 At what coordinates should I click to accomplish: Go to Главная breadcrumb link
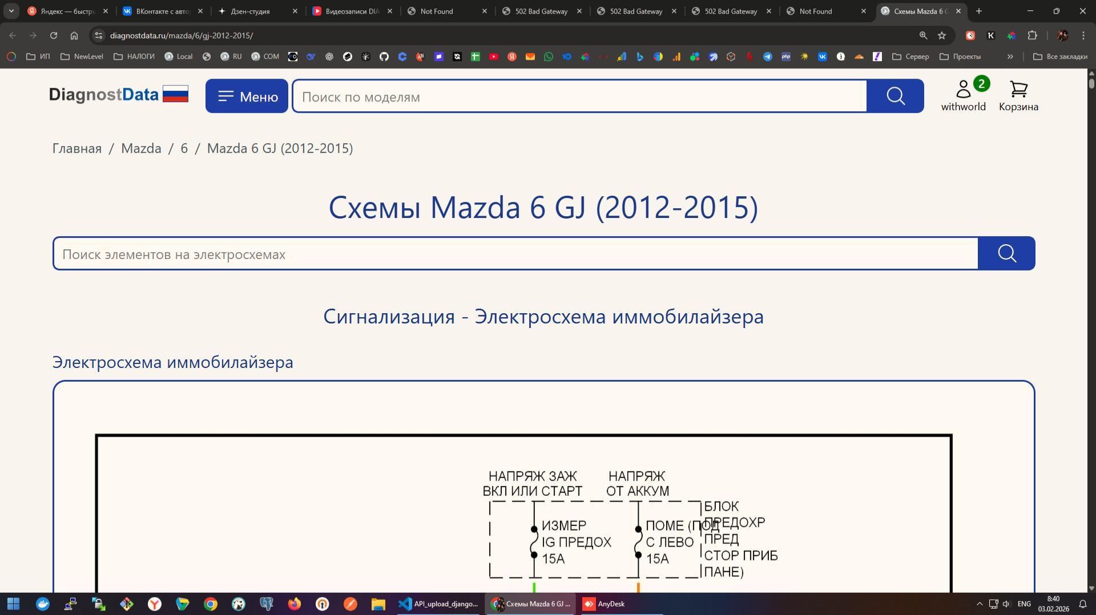pyautogui.click(x=77, y=148)
